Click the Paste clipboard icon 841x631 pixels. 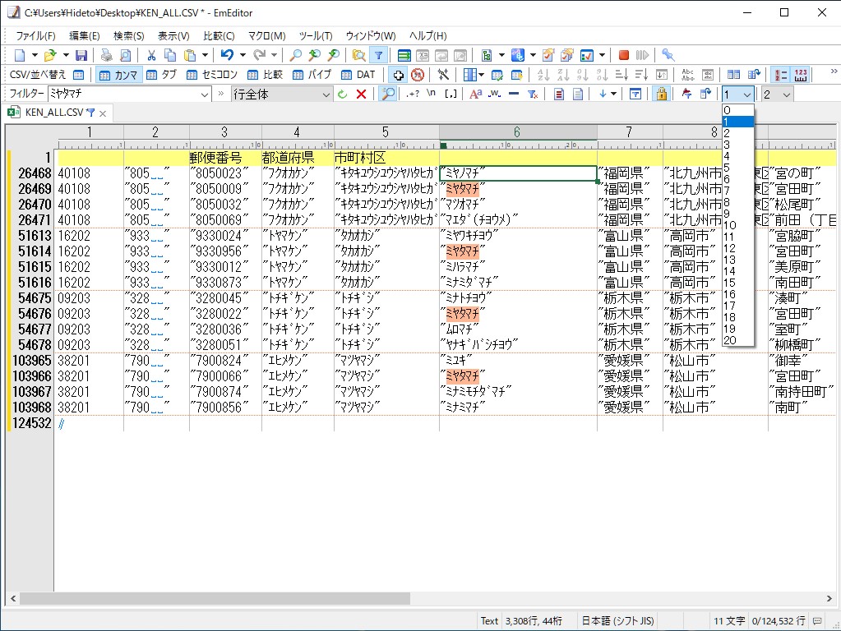190,55
